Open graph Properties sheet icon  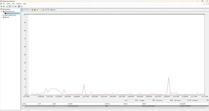coord(46,10)
